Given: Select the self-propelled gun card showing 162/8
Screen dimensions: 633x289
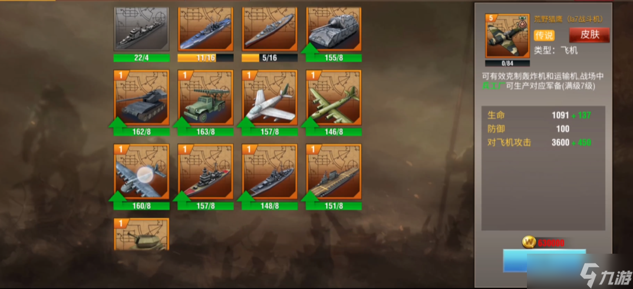Looking at the screenshot, I should point(141,98).
